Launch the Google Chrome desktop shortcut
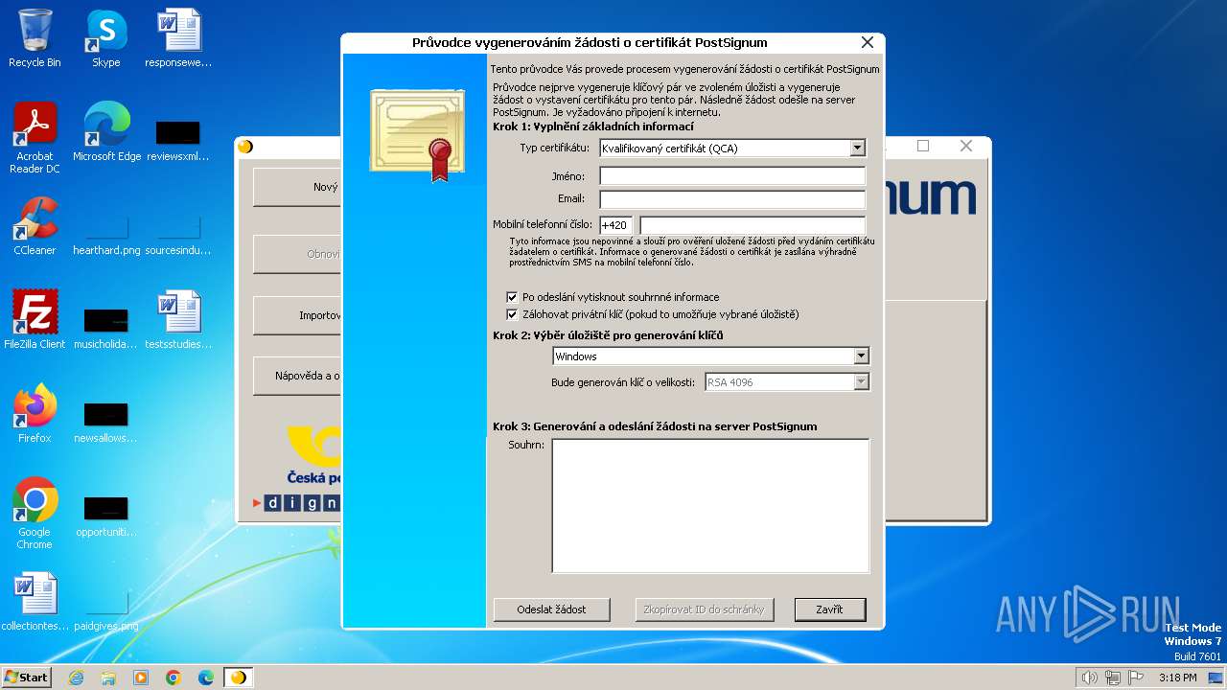The image size is (1227, 690). (35, 513)
